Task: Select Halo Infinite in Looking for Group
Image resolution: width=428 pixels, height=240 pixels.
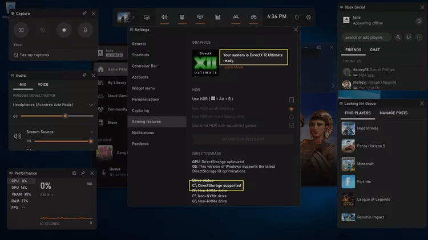Action: pyautogui.click(x=381, y=128)
